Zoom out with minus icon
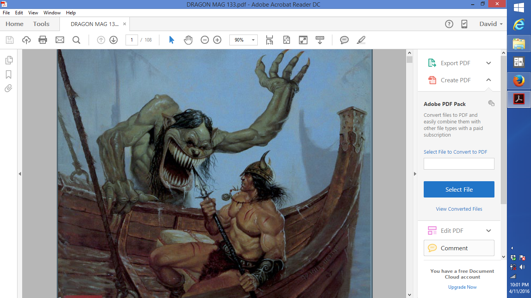This screenshot has width=531, height=298. (x=205, y=40)
